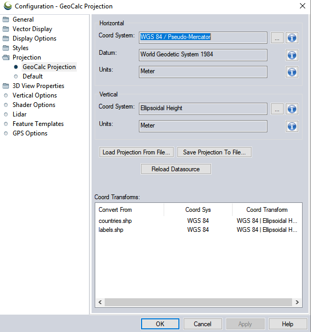The image size is (311, 332).
Task: Select the Lidar settings item
Action: coord(19,114)
